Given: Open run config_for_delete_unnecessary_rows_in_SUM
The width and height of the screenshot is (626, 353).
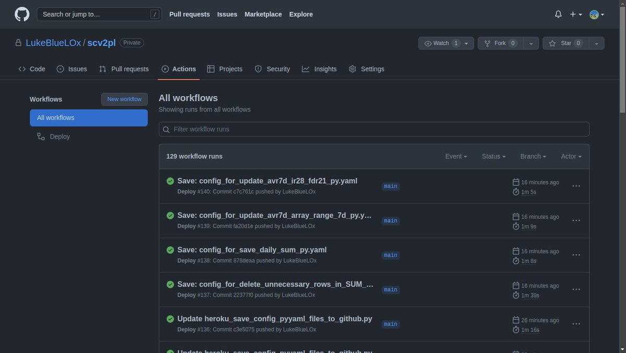Looking at the screenshot, I should (x=275, y=284).
